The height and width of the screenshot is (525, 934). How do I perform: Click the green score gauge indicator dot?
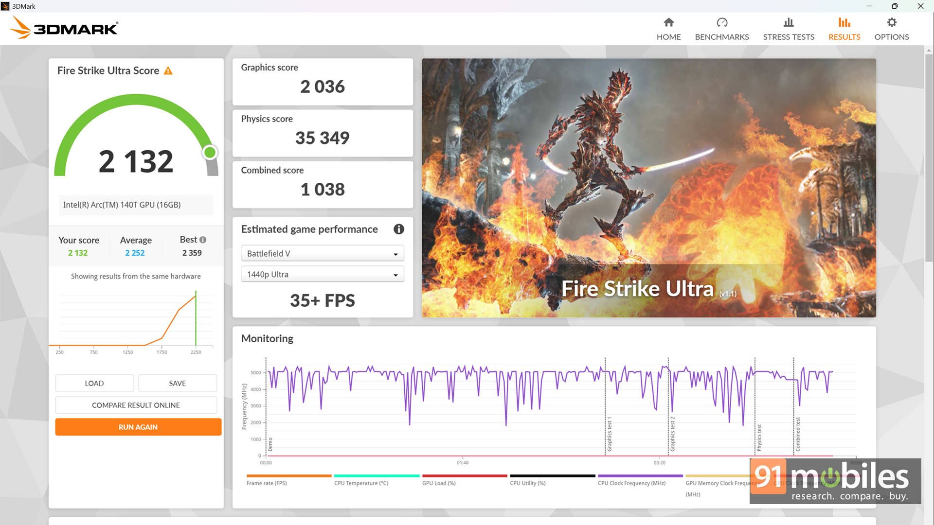(210, 153)
